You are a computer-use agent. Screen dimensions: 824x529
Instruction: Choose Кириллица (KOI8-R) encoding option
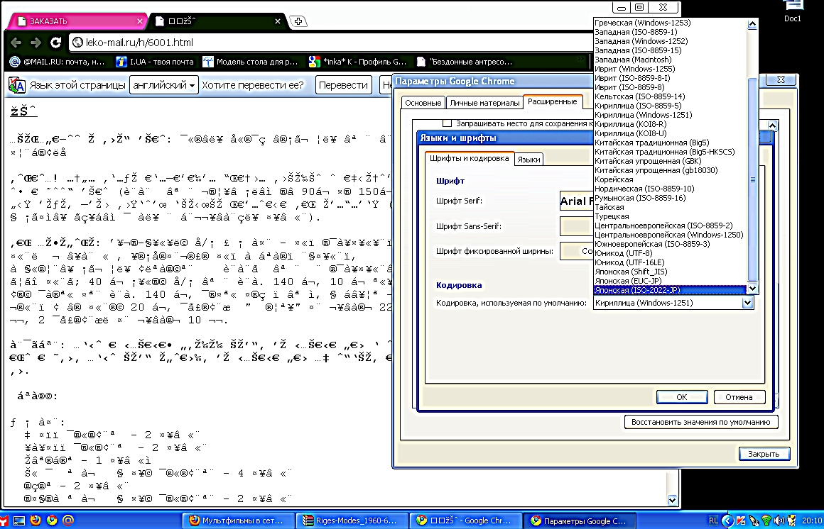[x=630, y=124]
